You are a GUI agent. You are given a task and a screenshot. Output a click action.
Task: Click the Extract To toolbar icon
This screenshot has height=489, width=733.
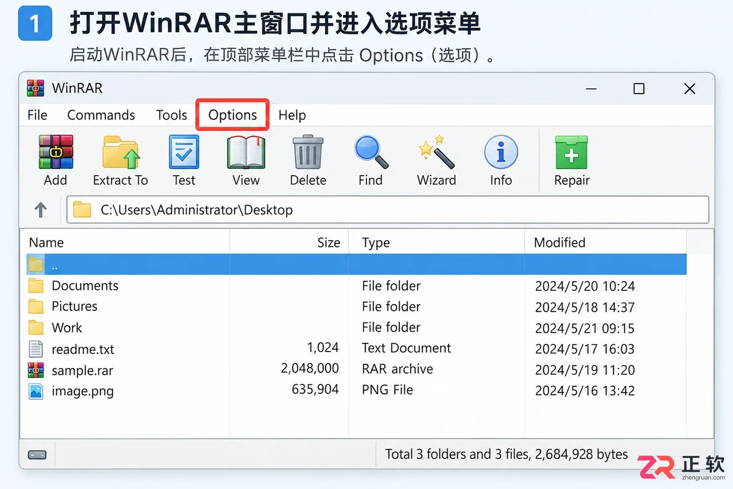pos(121,152)
